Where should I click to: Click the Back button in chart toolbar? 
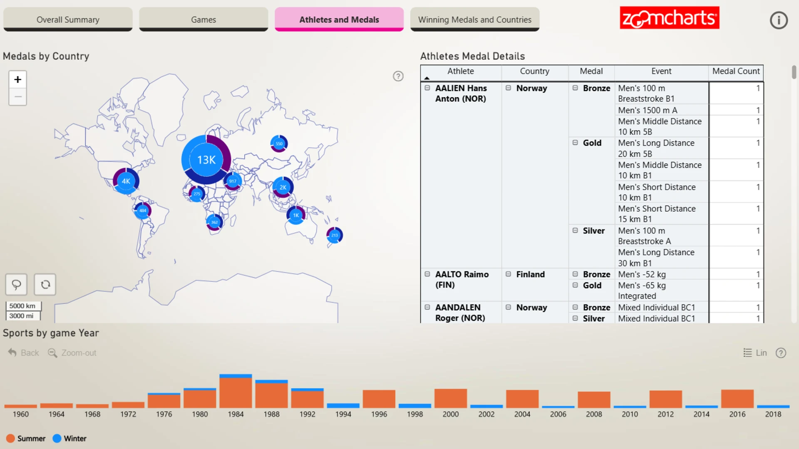click(23, 353)
